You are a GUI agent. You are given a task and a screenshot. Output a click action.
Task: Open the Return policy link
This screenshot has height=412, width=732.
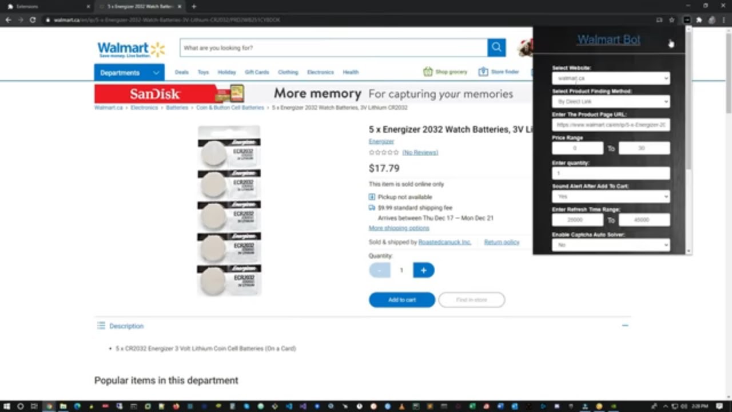pyautogui.click(x=502, y=242)
